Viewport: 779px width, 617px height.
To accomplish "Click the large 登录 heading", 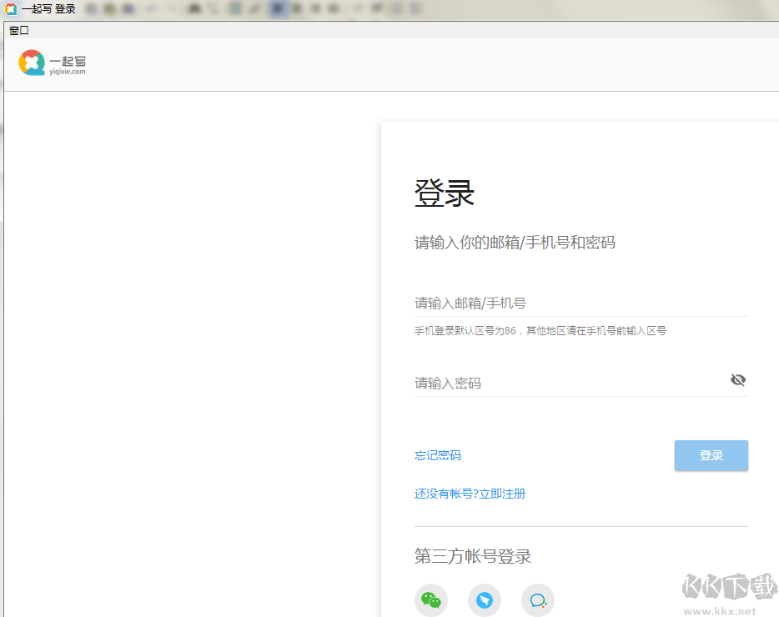I will pyautogui.click(x=445, y=193).
